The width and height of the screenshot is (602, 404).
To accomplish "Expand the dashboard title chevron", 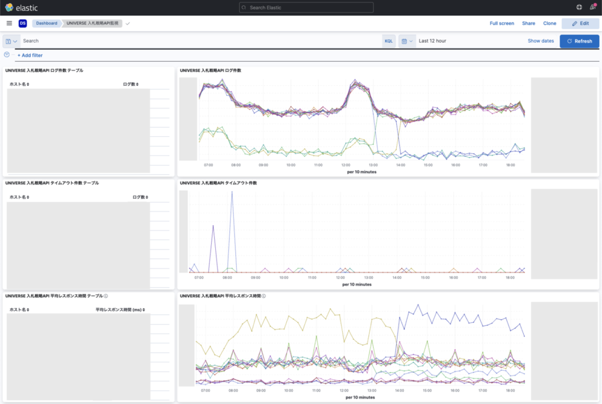I will coord(128,23).
